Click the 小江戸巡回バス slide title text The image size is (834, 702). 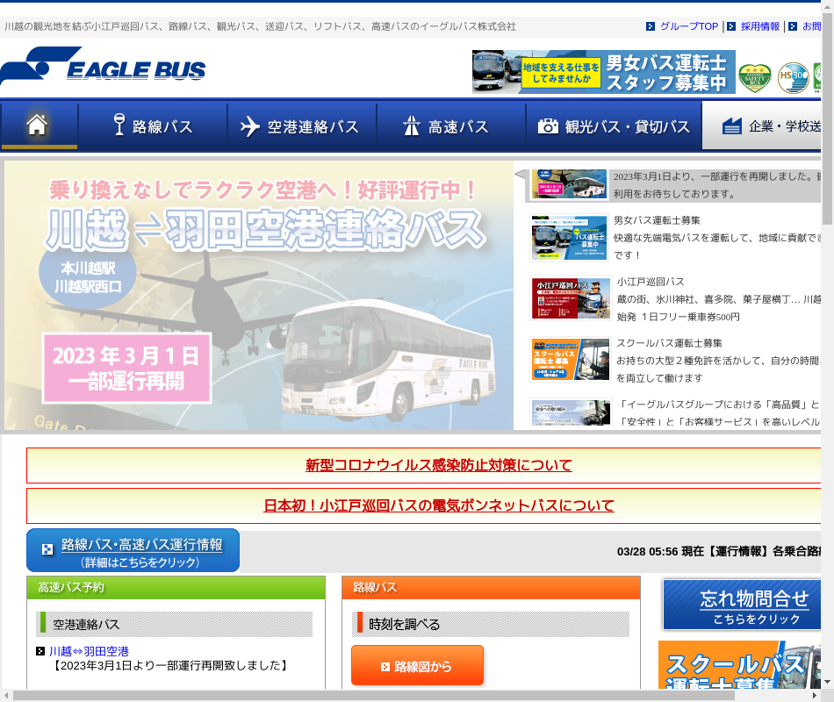click(651, 282)
